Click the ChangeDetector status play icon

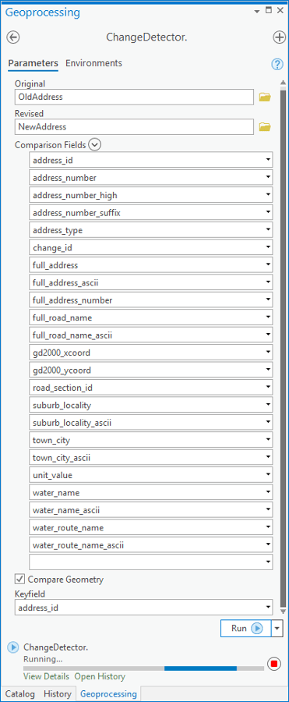pyautogui.click(x=13, y=647)
